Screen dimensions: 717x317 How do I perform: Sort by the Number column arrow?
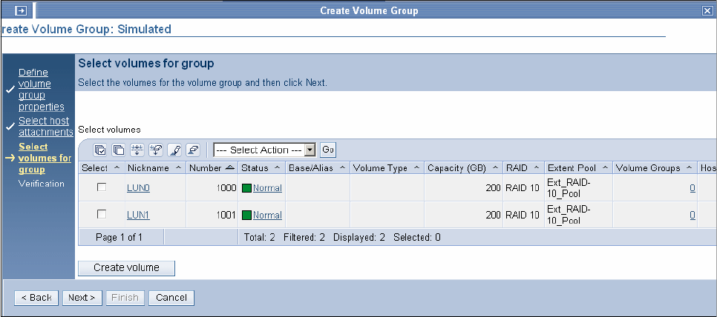pos(229,168)
